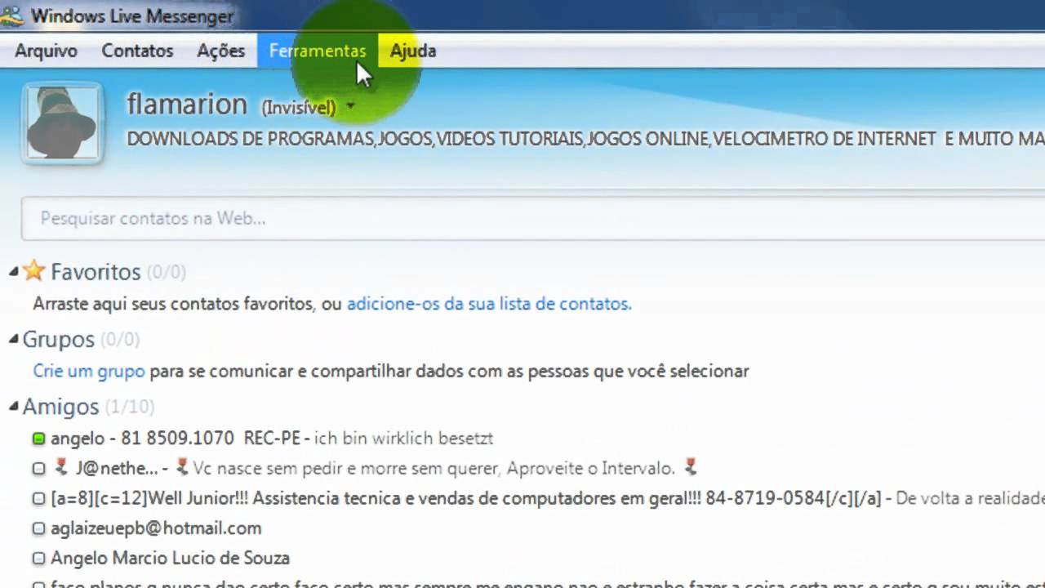Click flamarion's profile picture
This screenshot has height=588, width=1045.
coord(62,122)
